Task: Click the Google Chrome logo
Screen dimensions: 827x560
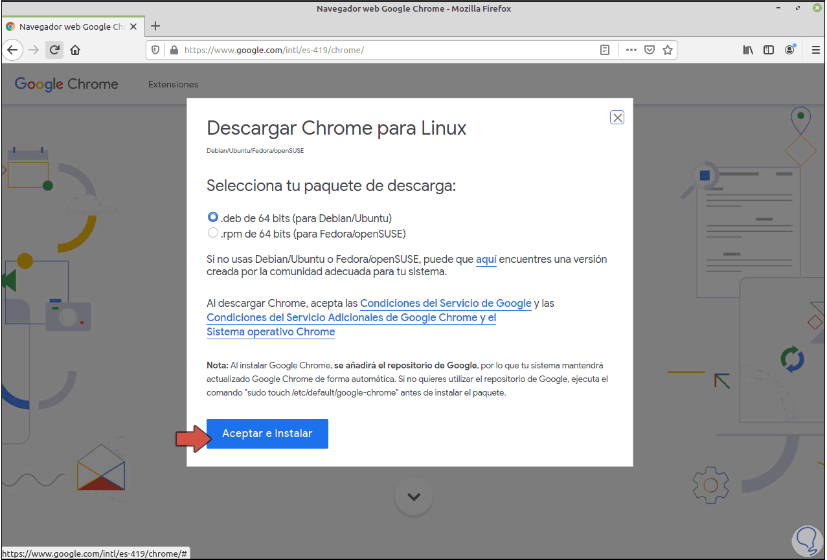Action: point(67,84)
